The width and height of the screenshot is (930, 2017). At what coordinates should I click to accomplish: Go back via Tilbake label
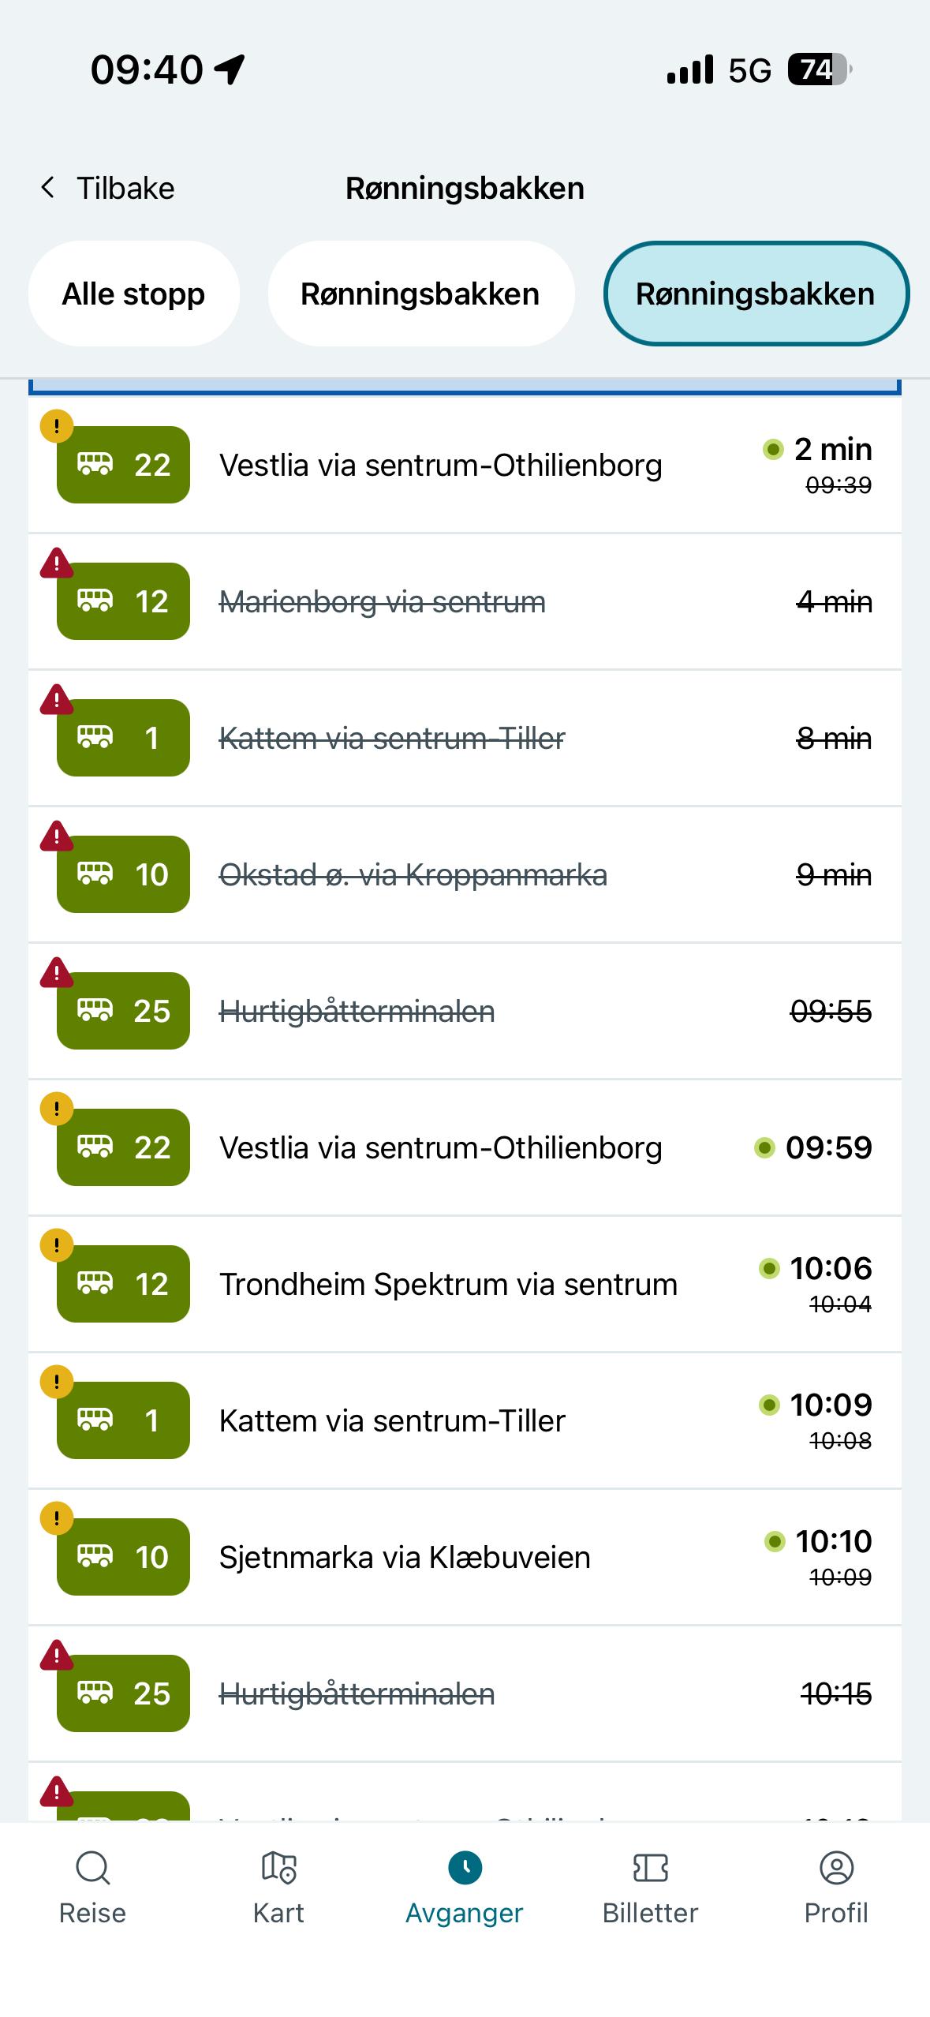coord(125,188)
